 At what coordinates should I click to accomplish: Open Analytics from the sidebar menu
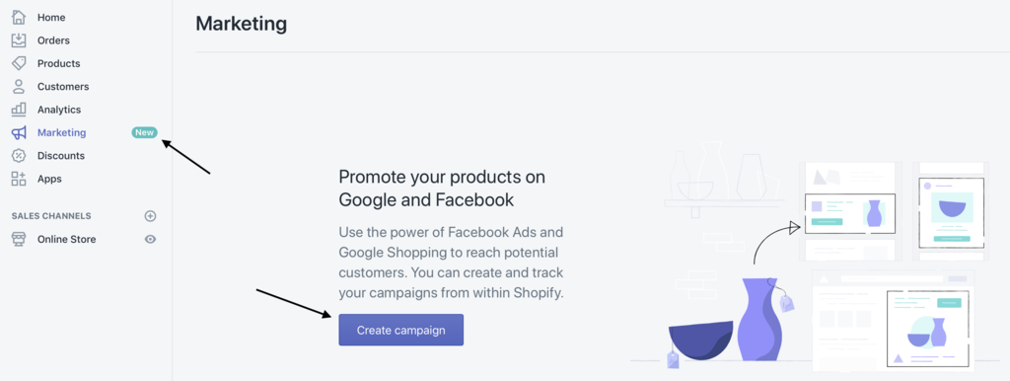pos(59,110)
